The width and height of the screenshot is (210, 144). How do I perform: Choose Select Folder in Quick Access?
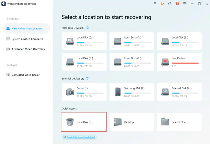click(x=179, y=122)
